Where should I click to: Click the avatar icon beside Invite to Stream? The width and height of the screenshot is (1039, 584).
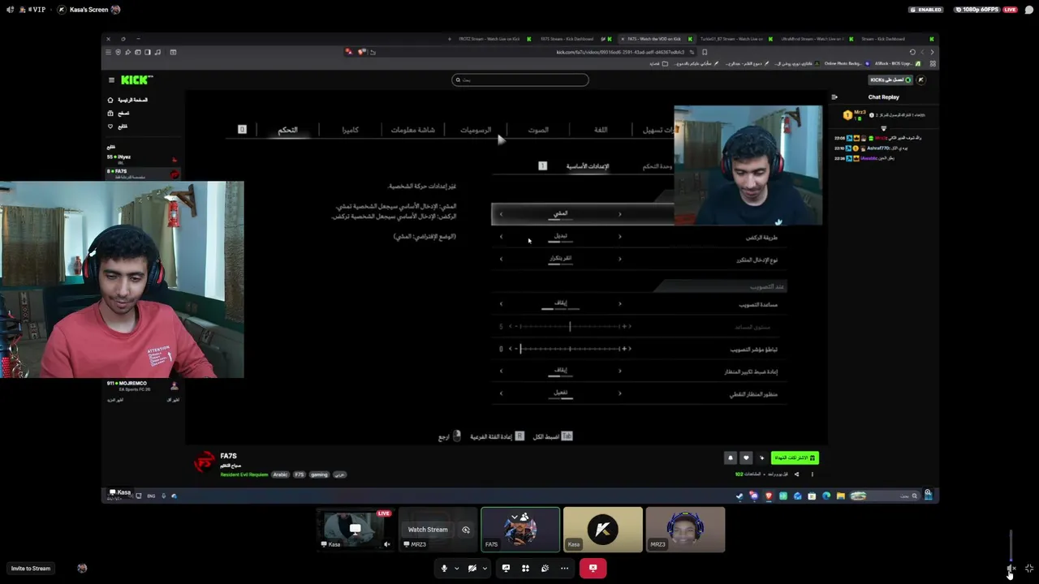click(82, 569)
